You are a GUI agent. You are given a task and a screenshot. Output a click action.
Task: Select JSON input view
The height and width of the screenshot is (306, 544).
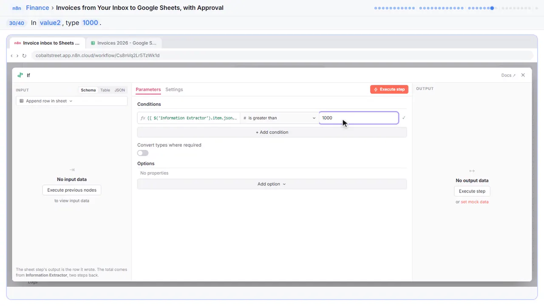click(120, 90)
